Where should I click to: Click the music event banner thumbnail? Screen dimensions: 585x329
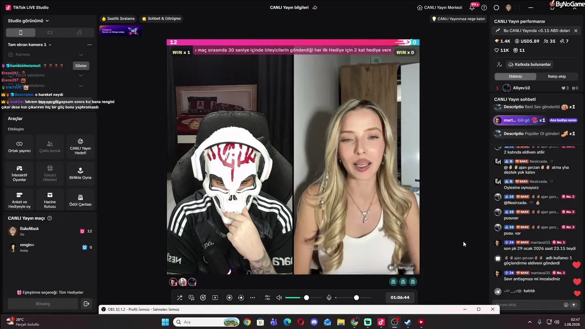click(120, 31)
